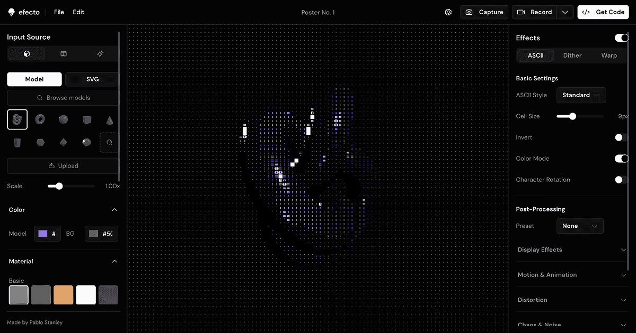The height and width of the screenshot is (333, 636).
Task: Turn off the main Effects switch
Action: [x=621, y=38]
